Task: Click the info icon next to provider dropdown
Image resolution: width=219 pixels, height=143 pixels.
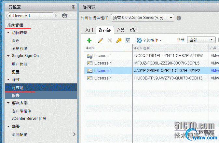Action: coord(179,18)
